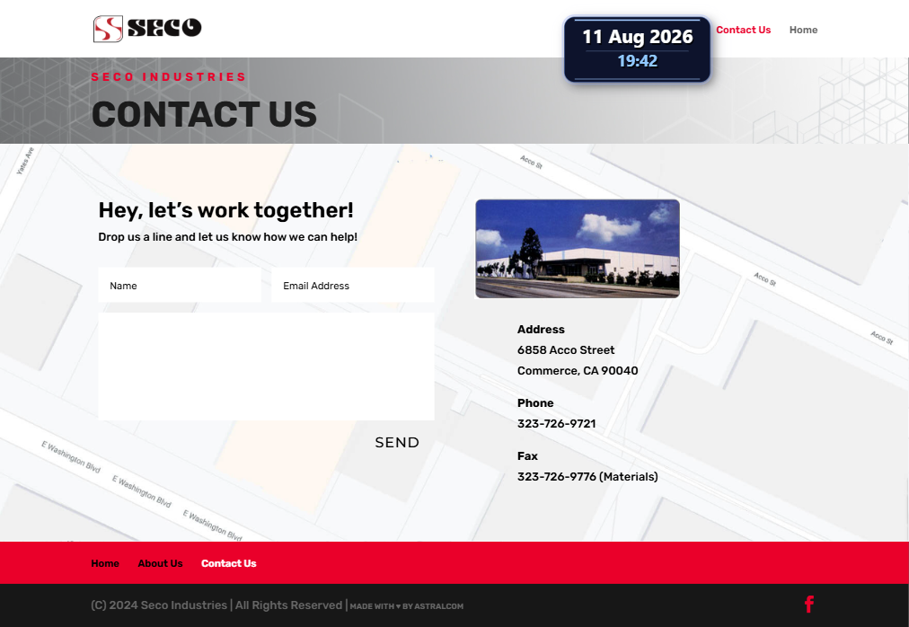
Task: Click the '(C) 2024 Seco Industries' copyright text
Action: [159, 605]
